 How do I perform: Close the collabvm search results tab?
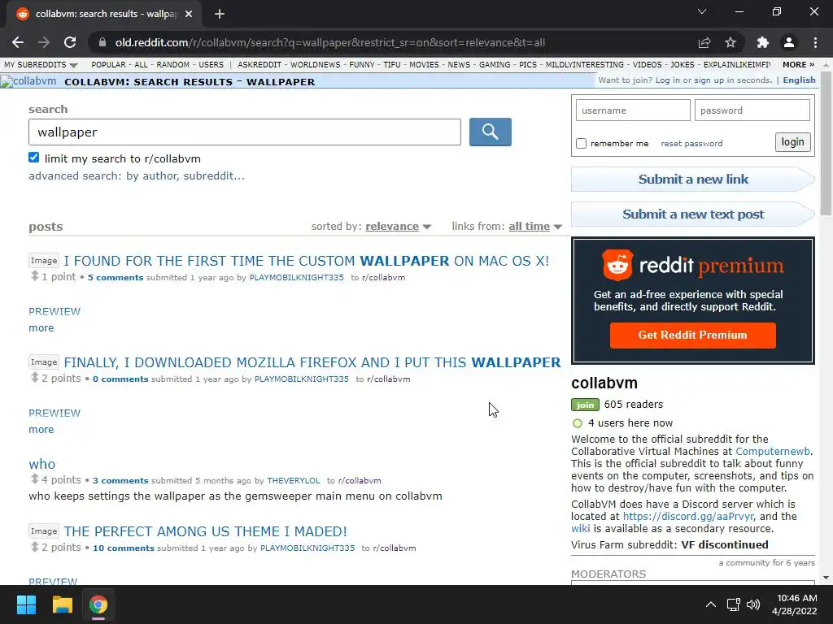tap(189, 14)
